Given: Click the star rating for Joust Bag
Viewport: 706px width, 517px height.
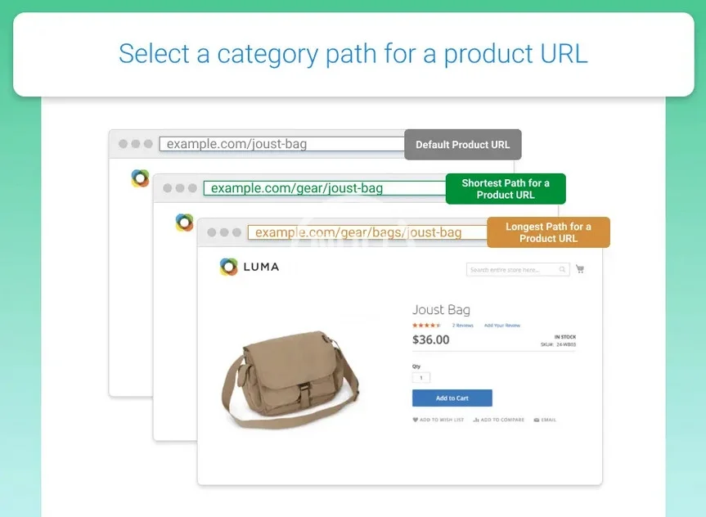Looking at the screenshot, I should tap(427, 326).
